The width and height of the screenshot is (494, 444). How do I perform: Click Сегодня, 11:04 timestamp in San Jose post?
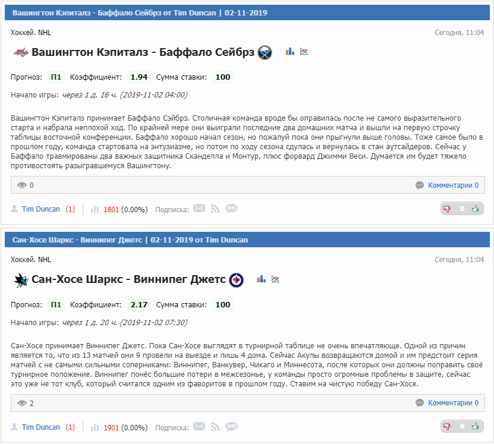click(x=459, y=260)
